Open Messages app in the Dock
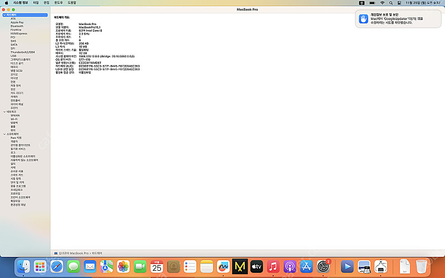Image resolution: width=445 pixels, height=278 pixels. 73,267
